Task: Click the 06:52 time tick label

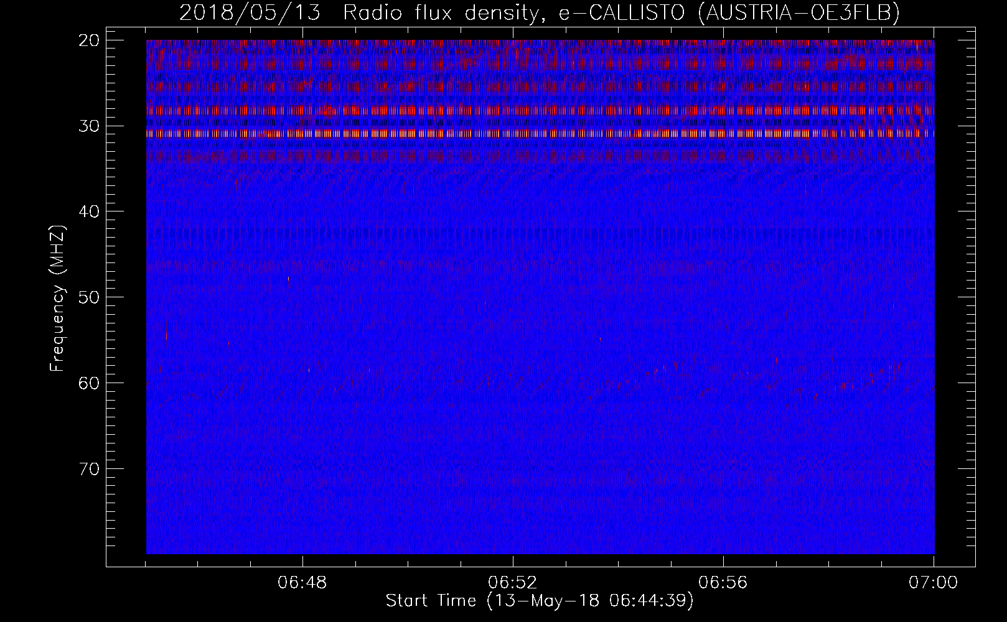Action: coord(513,583)
